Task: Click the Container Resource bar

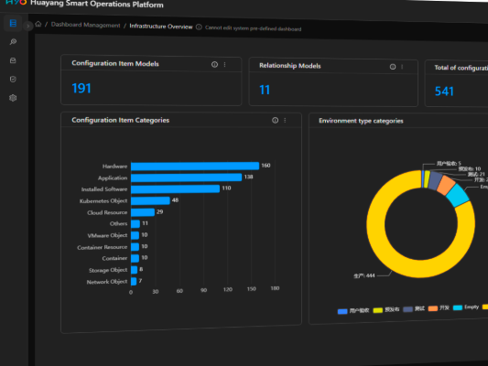Action: click(136, 246)
